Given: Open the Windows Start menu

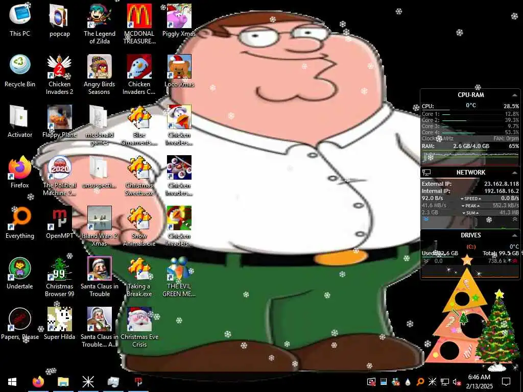Looking at the screenshot, I should [12, 382].
